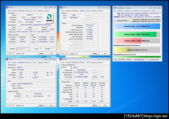This screenshot has height=119, width=169.
Task: Open the Help menu in MaxxMEM
Action: point(153,11)
